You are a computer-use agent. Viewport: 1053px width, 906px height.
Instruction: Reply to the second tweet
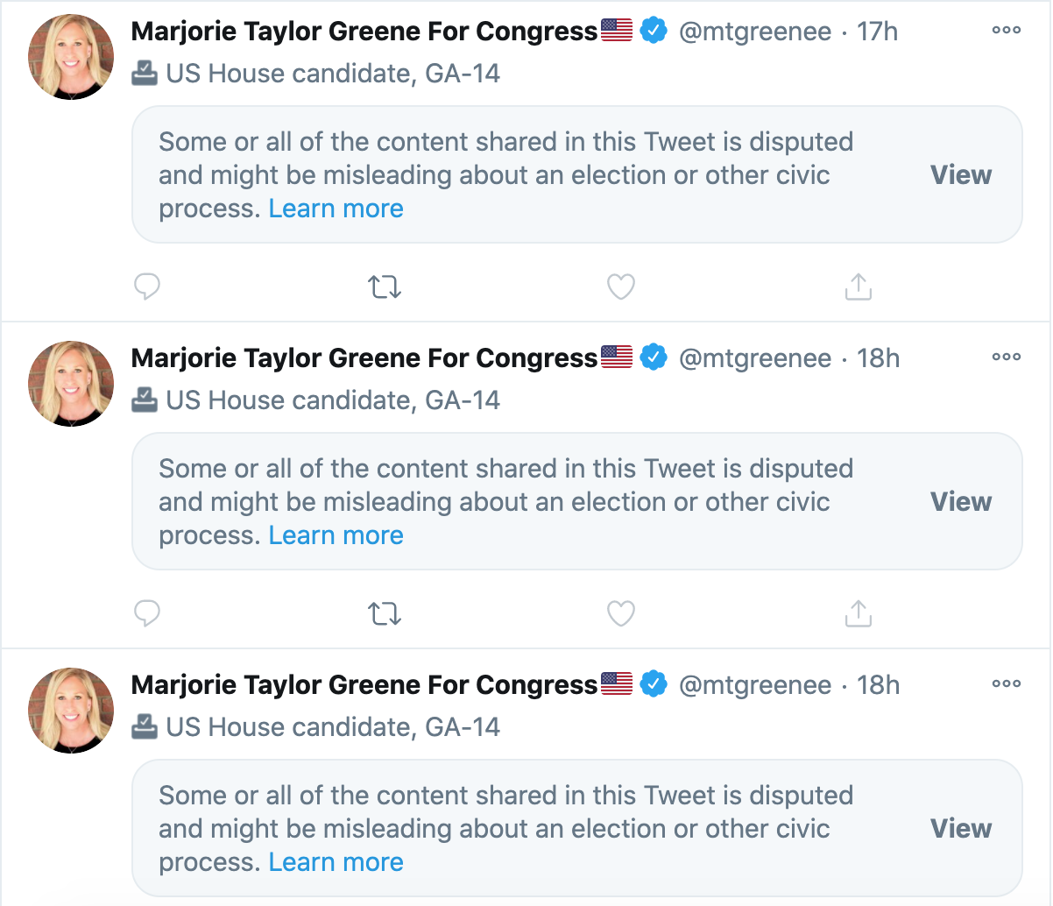point(147,613)
